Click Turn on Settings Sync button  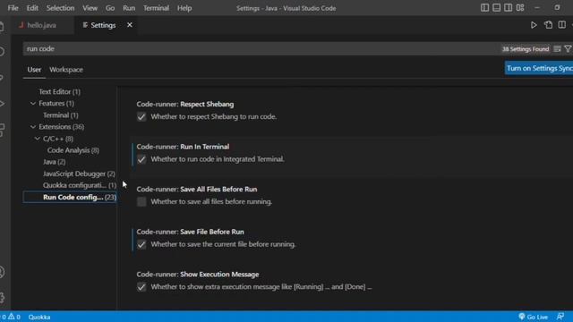[x=539, y=69]
